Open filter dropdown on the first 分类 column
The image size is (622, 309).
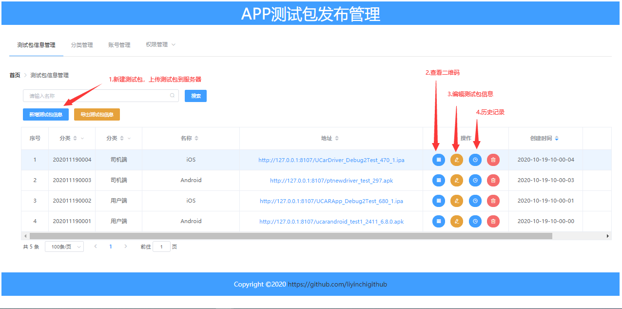(x=82, y=139)
